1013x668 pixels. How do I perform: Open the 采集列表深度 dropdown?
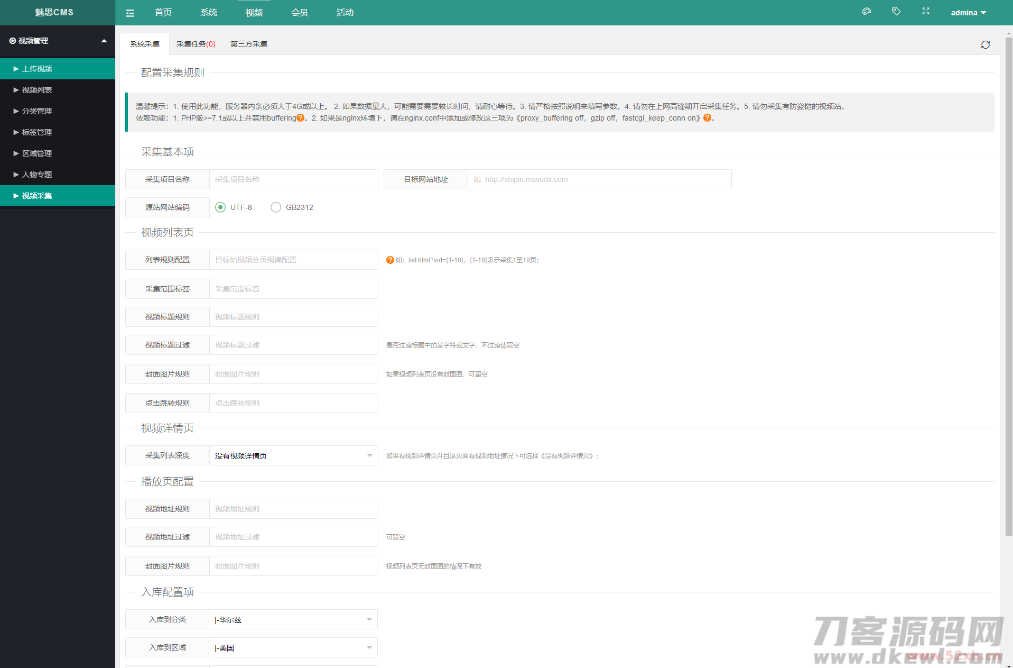click(x=293, y=455)
